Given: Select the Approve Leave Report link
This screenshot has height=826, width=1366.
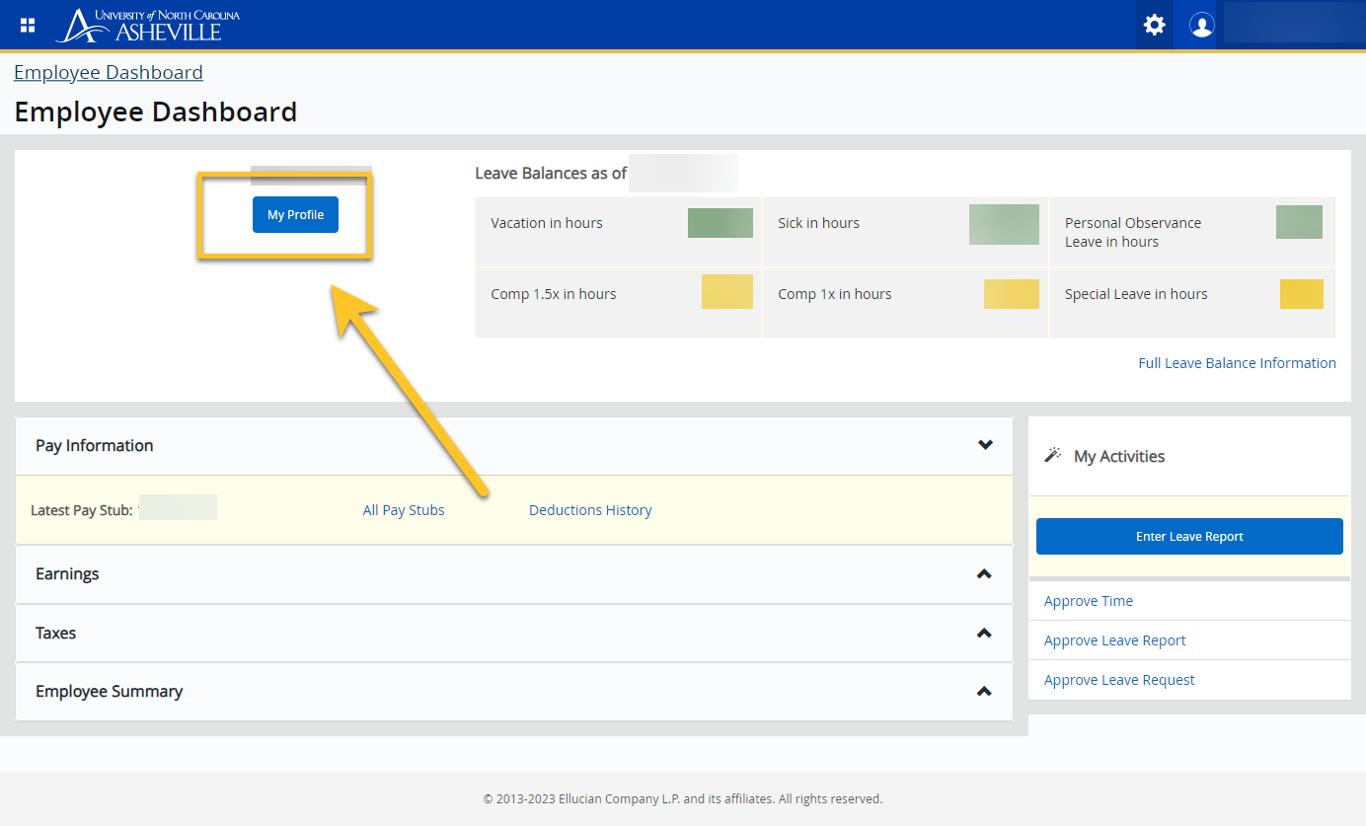Looking at the screenshot, I should point(1115,640).
